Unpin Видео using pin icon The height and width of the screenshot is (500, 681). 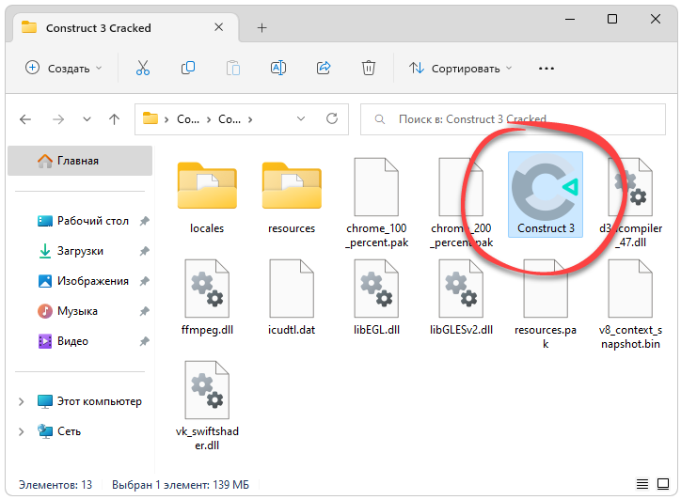pyautogui.click(x=144, y=341)
